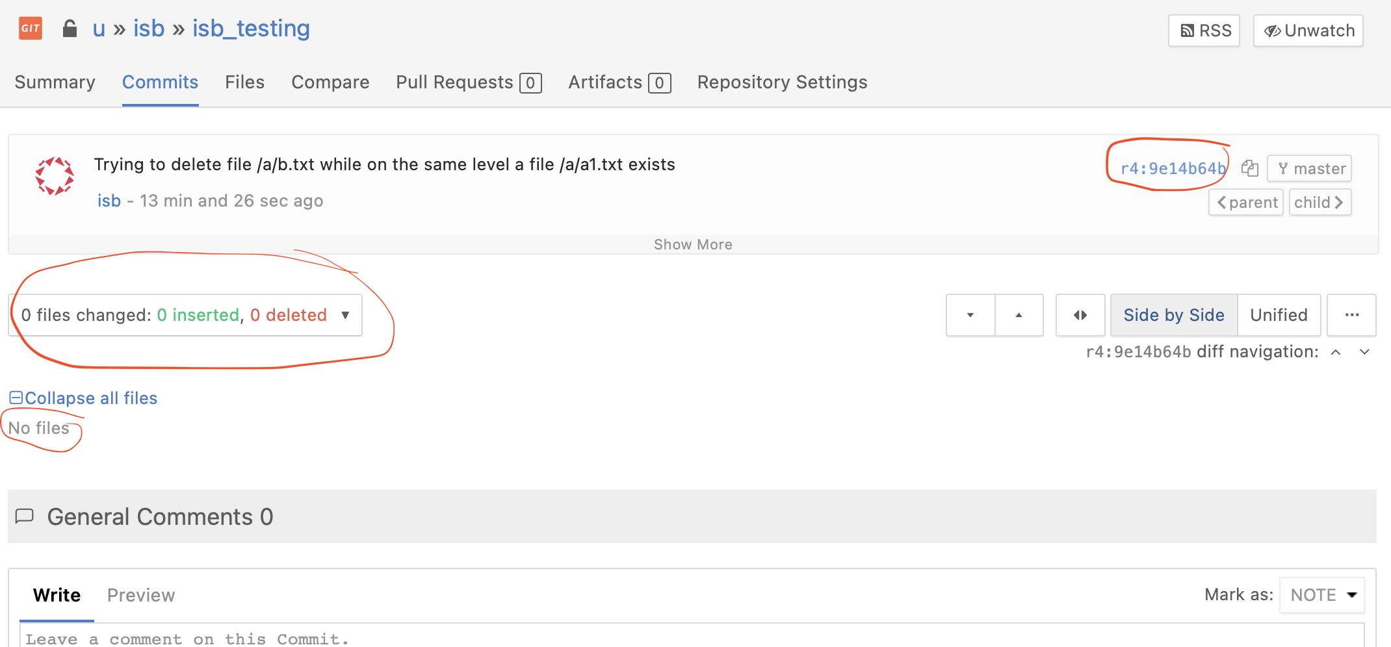
Task: Click the diff navigation up chevron
Action: [1336, 352]
